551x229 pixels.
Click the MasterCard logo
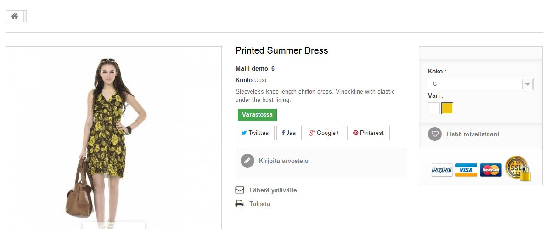[491, 170]
